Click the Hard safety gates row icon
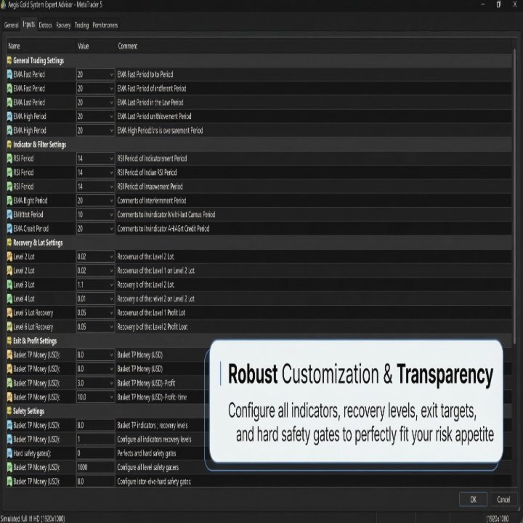The width and height of the screenshot is (523, 523). 9,453
